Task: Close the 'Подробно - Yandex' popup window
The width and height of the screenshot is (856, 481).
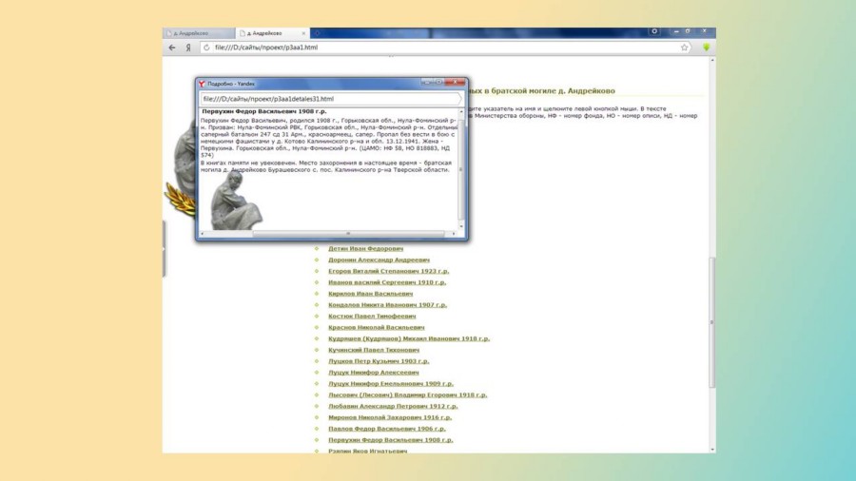Action: tap(456, 83)
